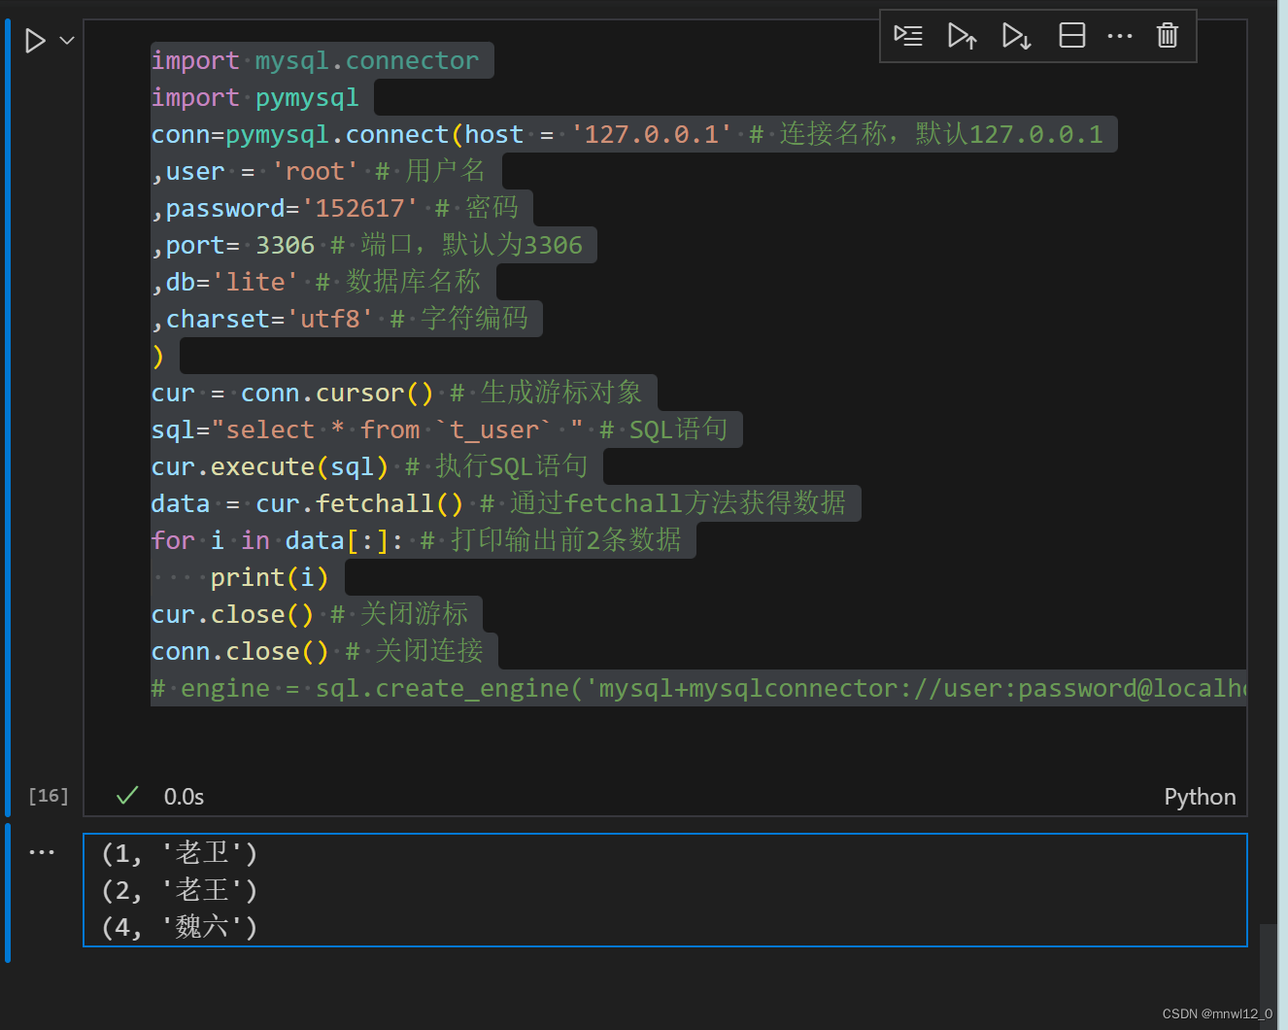Click the blue cell focus bar
Screen dimensions: 1288x1030
coord(8,389)
